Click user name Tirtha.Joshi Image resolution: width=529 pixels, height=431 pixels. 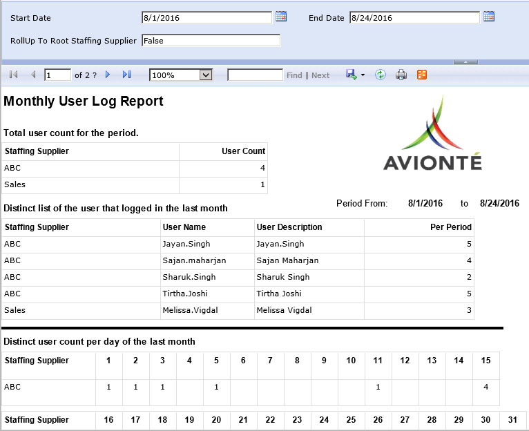click(185, 294)
